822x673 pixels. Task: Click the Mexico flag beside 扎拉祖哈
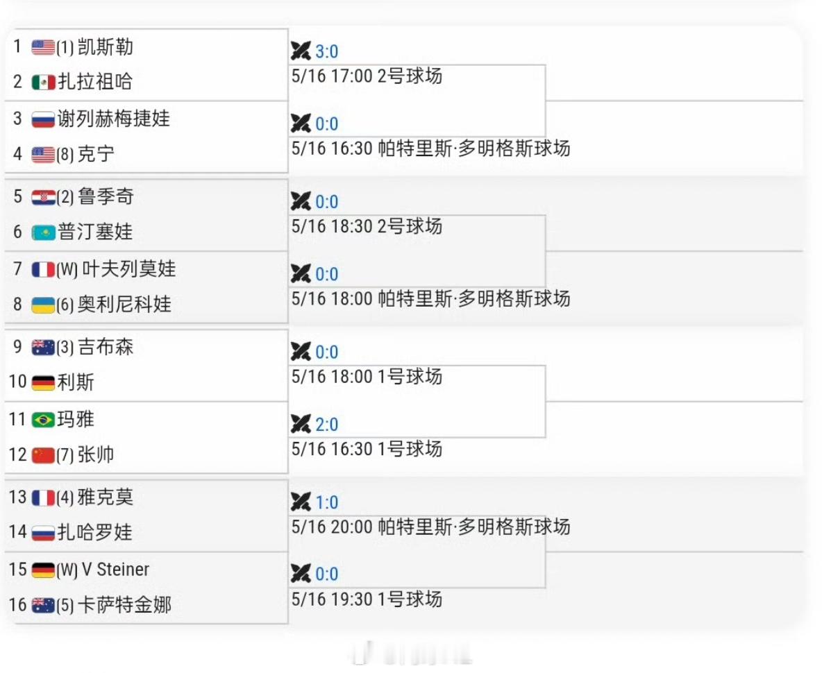[x=43, y=83]
